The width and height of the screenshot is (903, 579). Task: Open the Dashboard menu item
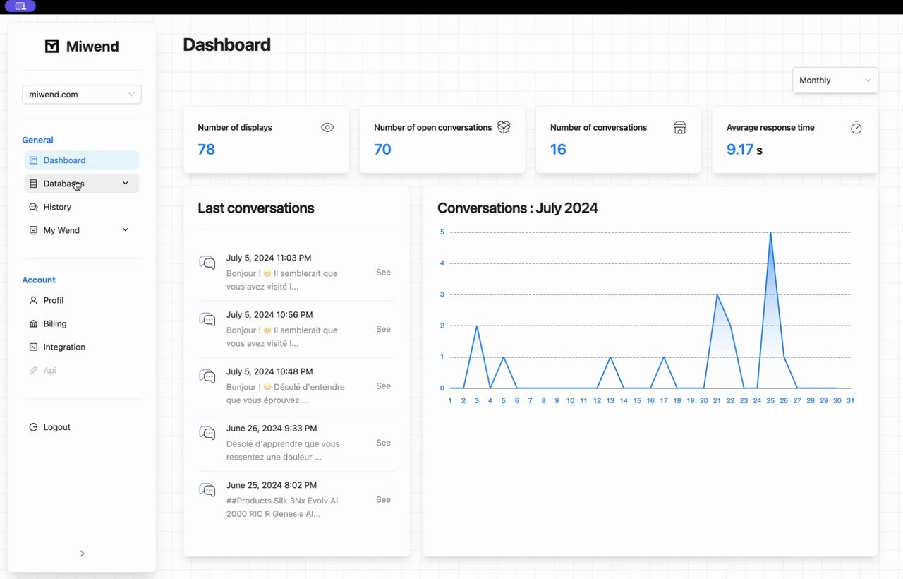(82, 160)
